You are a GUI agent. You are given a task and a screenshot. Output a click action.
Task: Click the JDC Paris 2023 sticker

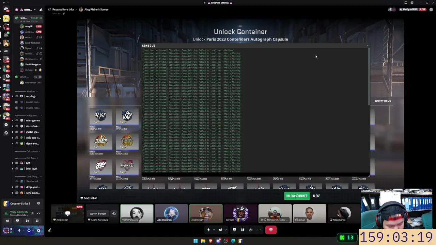pos(101,169)
